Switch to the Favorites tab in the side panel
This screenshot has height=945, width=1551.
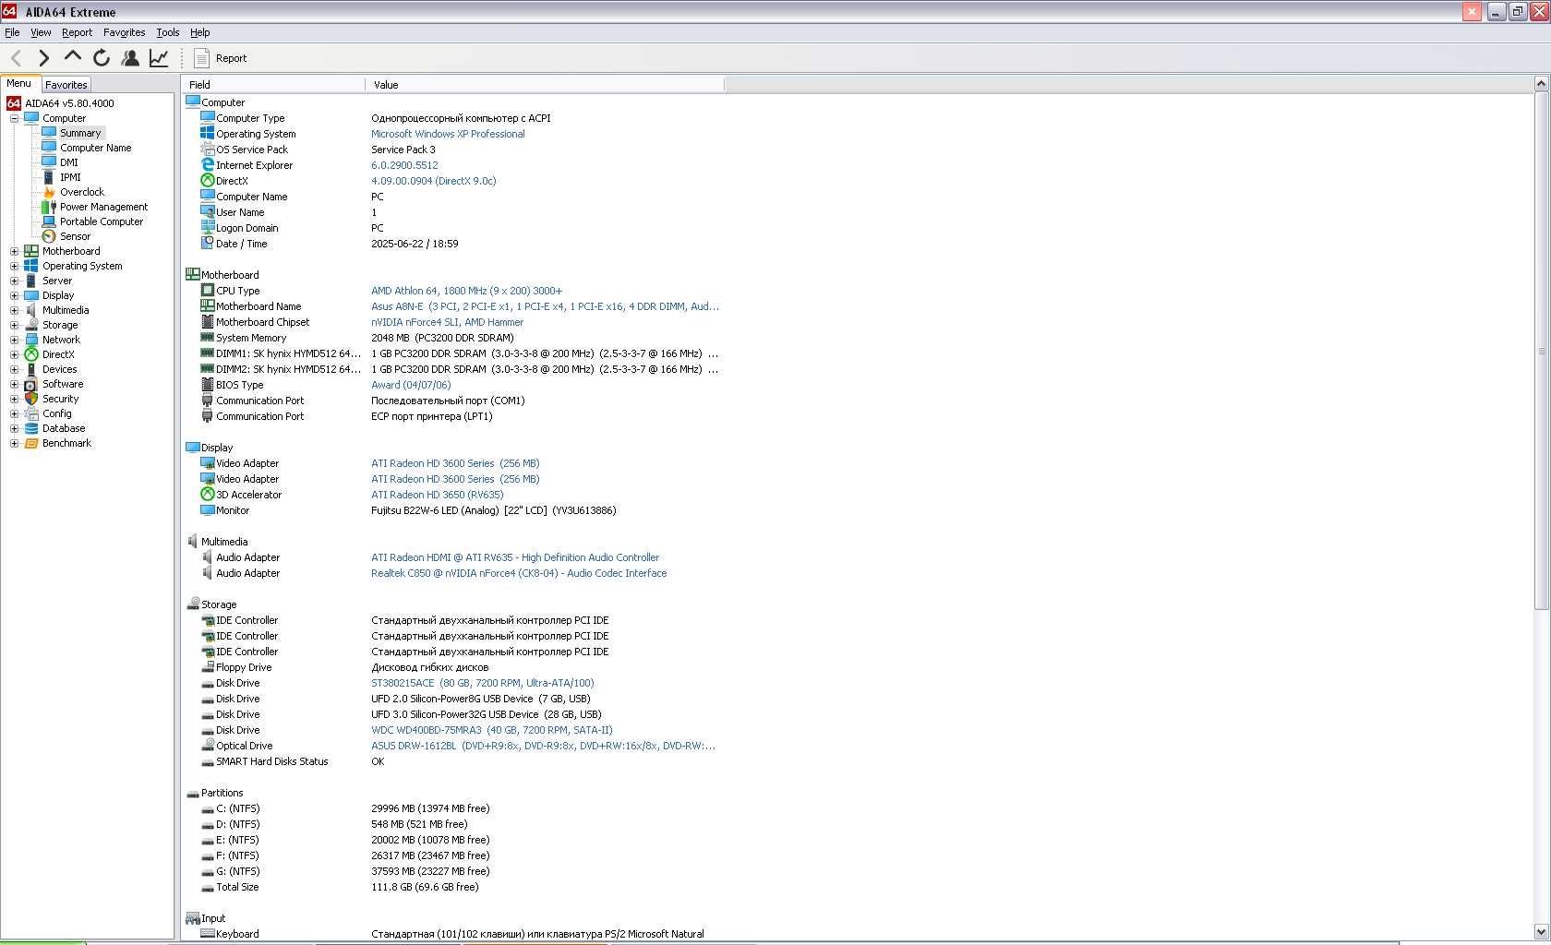pyautogui.click(x=66, y=84)
